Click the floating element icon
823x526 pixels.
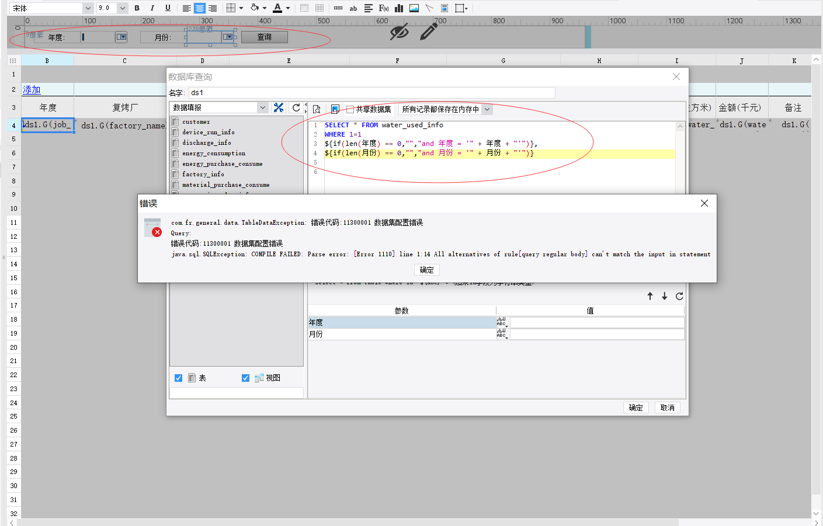point(459,8)
